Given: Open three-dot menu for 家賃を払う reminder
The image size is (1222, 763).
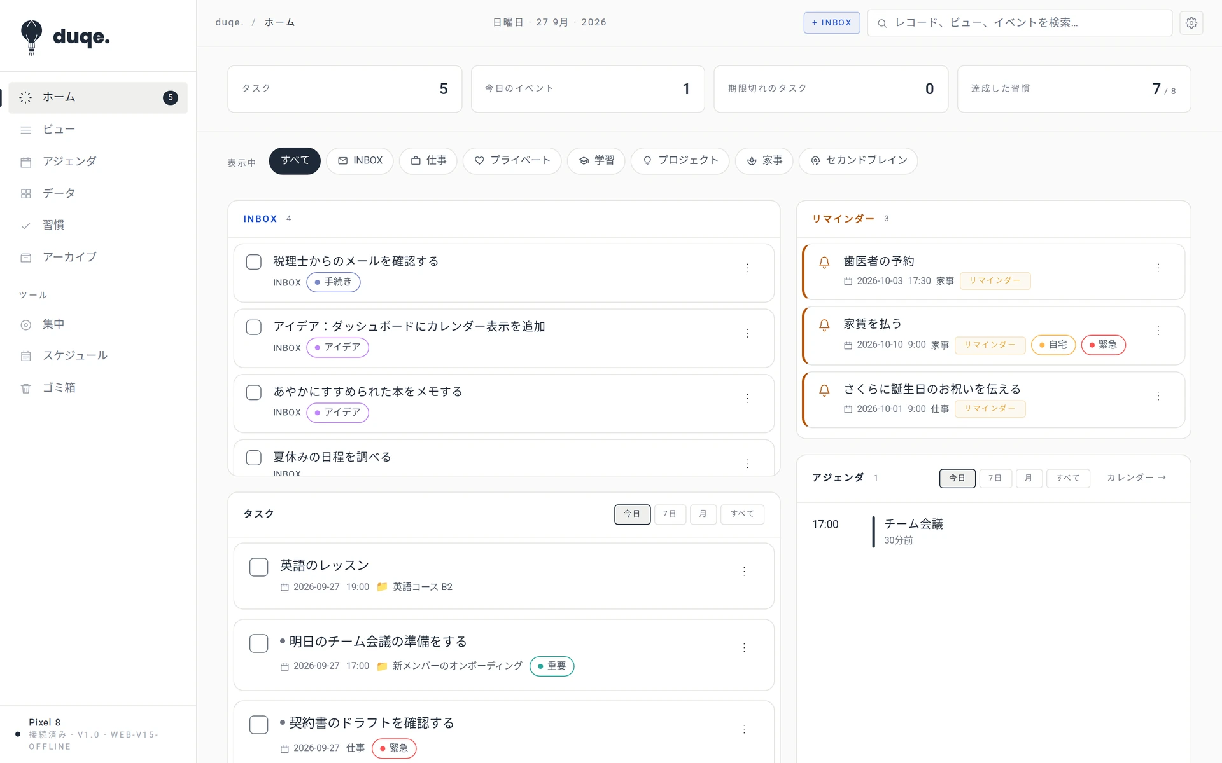Looking at the screenshot, I should coord(1158,331).
